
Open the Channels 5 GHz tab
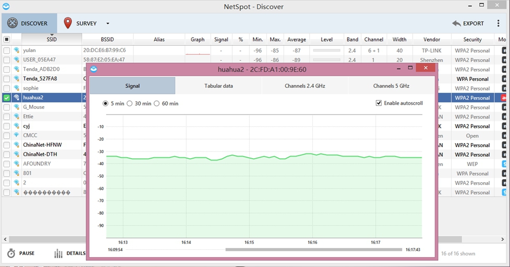point(391,86)
